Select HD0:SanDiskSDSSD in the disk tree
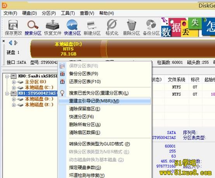The width and height of the screenshot is (215, 178). (x=38, y=76)
